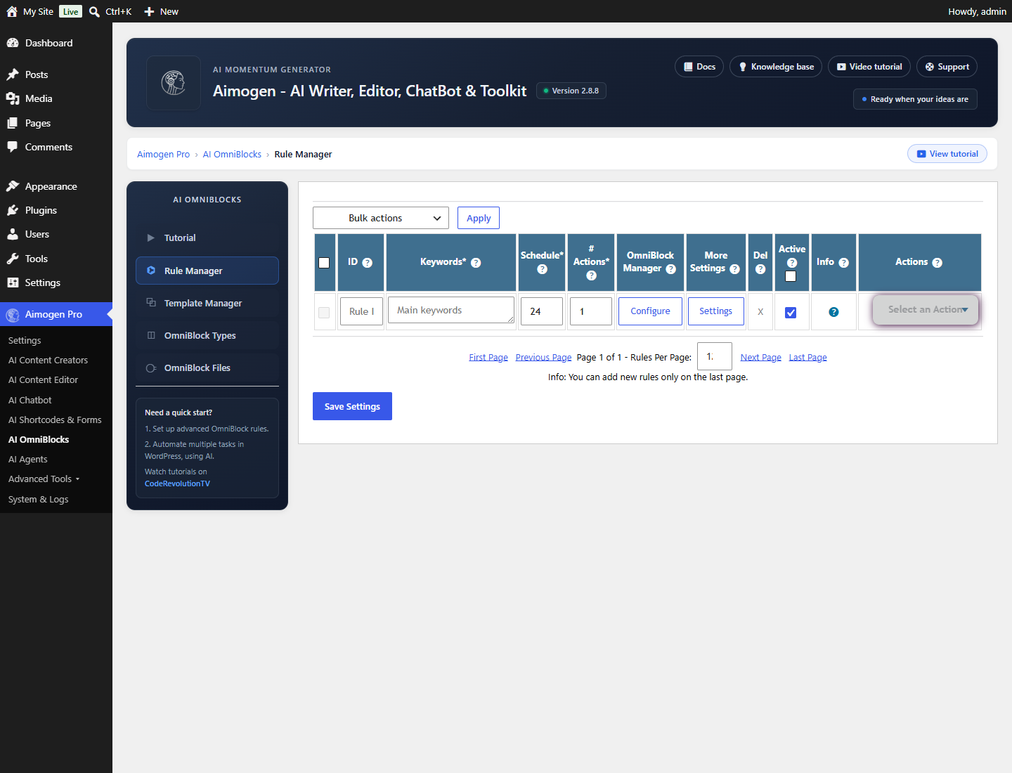Open CodeRevolutionTV link
The image size is (1012, 773).
[177, 483]
